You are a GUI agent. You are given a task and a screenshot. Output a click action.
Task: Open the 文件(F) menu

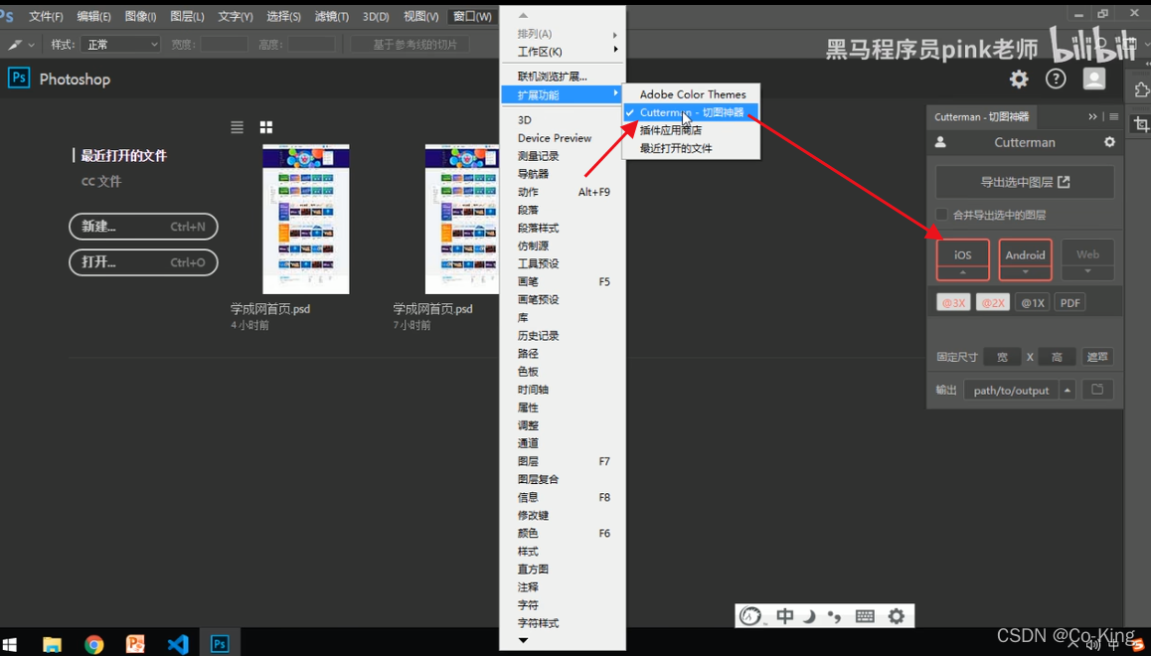pos(46,16)
